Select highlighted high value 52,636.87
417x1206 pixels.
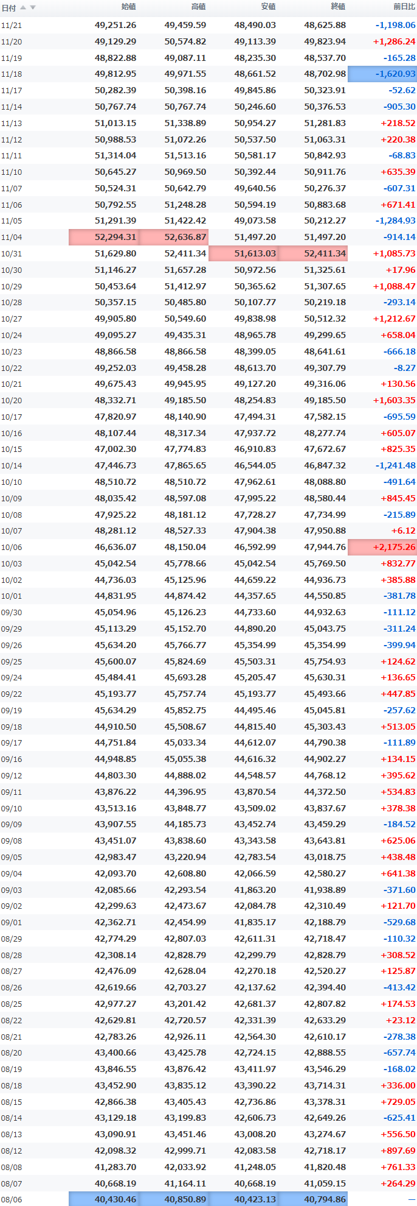tap(174, 237)
